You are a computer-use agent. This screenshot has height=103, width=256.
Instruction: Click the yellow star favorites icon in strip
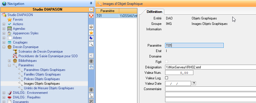click(91, 33)
